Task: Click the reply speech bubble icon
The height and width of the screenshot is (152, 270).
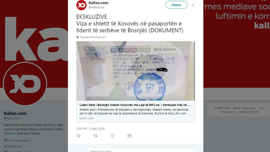Action: [79, 136]
